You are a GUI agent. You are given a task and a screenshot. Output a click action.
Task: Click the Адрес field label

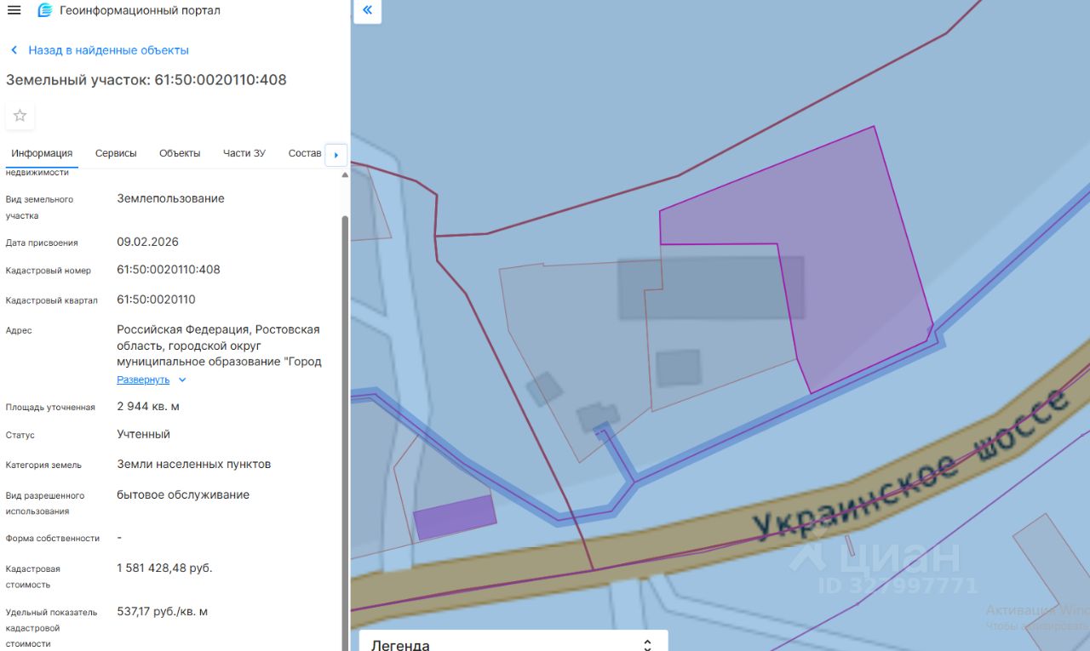click(x=19, y=330)
